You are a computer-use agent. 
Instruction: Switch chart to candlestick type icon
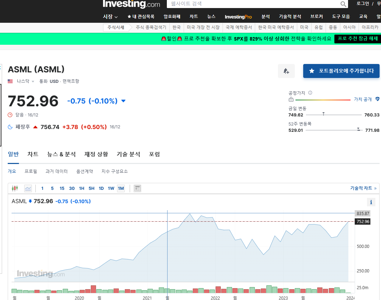pos(15,188)
